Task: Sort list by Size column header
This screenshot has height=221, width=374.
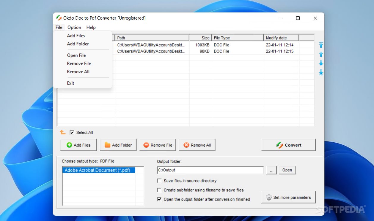Action: click(x=200, y=38)
